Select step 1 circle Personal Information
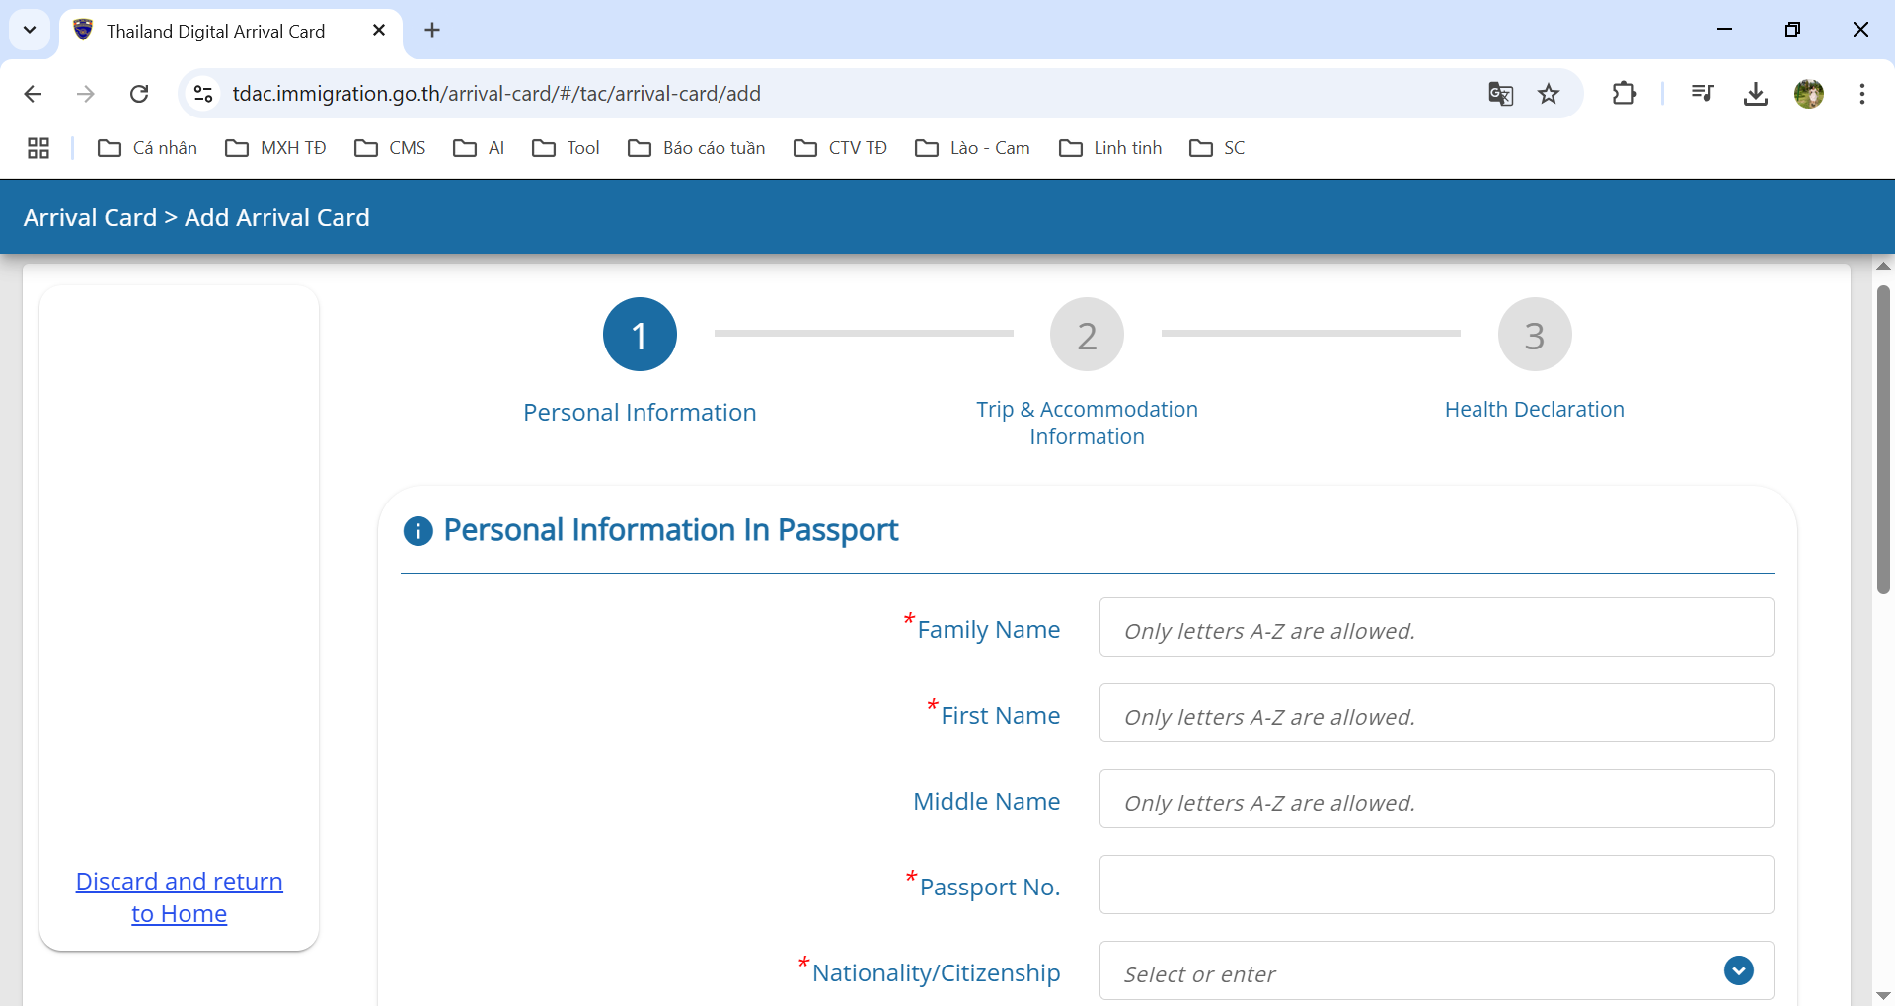 pyautogui.click(x=640, y=335)
